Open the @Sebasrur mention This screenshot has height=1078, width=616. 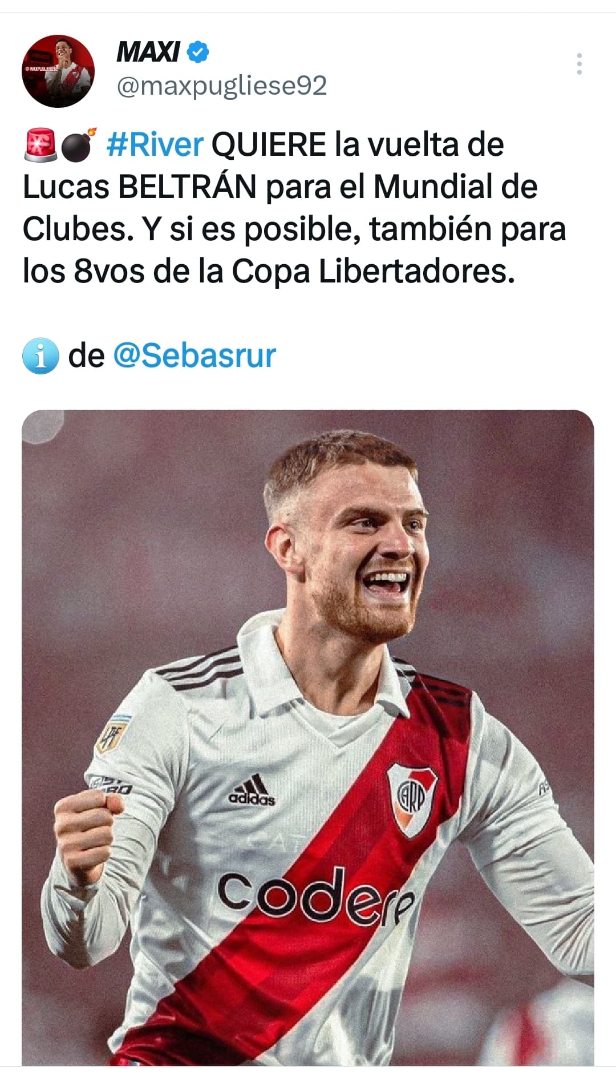pyautogui.click(x=194, y=355)
